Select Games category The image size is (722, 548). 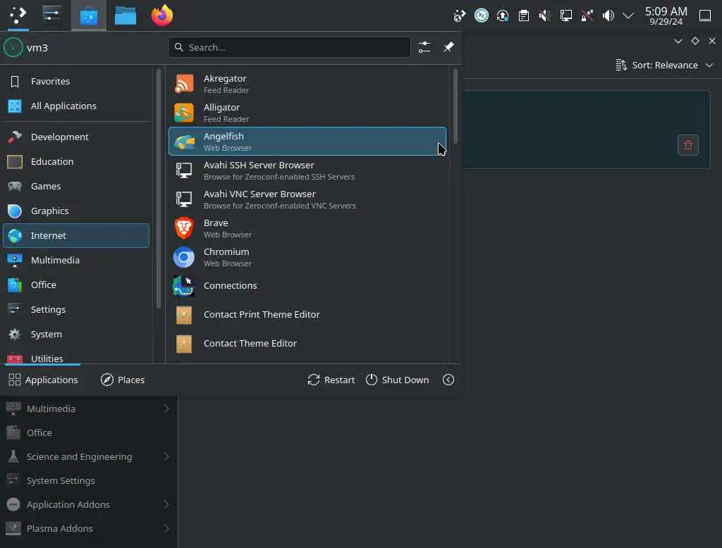76,187
